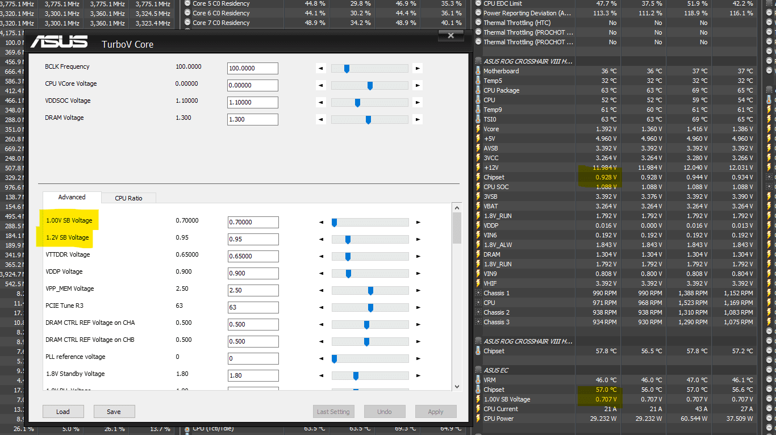This screenshot has width=776, height=435.
Task: Click the VPP_MEM Voltage slider
Action: tap(370, 290)
